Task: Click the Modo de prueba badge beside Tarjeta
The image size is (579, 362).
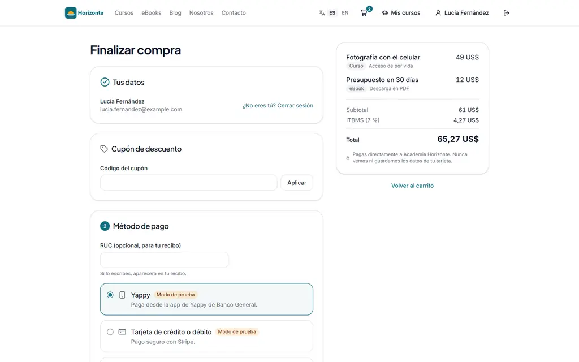Action: [237, 331]
